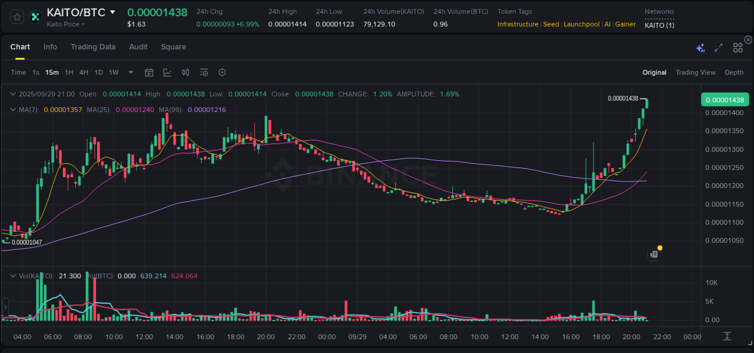Screen dimensions: 754x353
Task: Select the line chart style icon
Action: click(x=167, y=72)
